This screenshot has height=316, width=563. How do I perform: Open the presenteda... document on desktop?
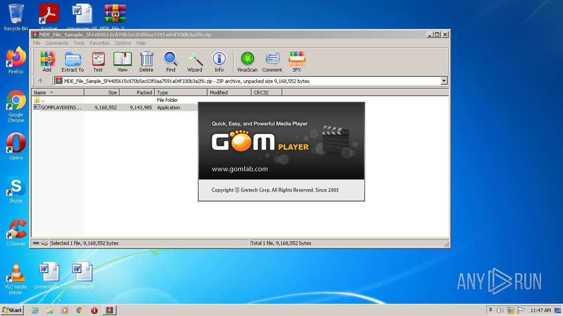pos(49,276)
